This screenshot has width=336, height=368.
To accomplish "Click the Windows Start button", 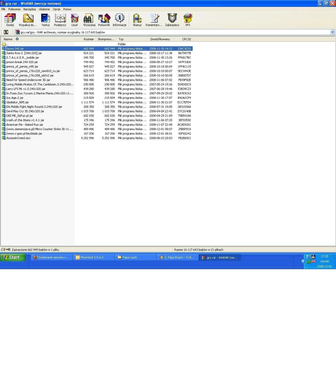I will point(13,257).
